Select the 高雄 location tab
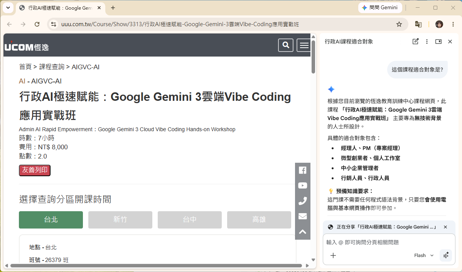The height and width of the screenshot is (272, 462). pos(259,220)
